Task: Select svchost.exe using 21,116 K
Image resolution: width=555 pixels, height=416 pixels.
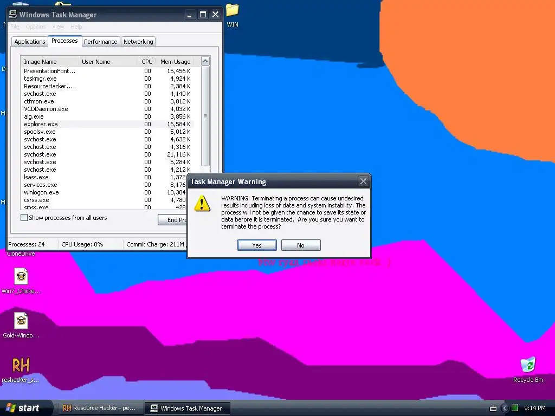Action: [107, 154]
